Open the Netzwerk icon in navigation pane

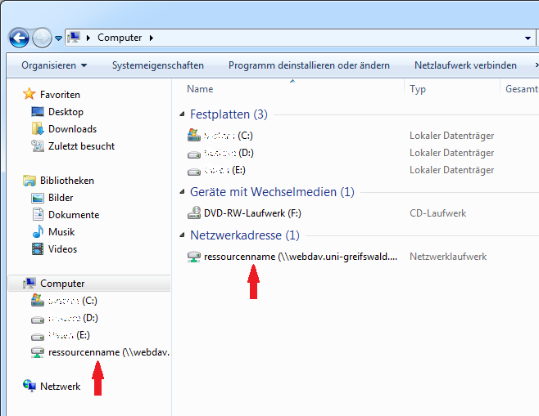pyautogui.click(x=29, y=387)
